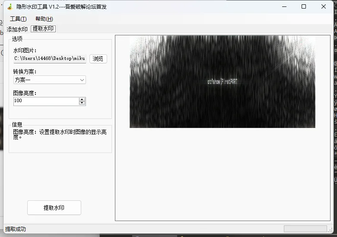Maximize the 隐形水印工具 window

(304, 6)
